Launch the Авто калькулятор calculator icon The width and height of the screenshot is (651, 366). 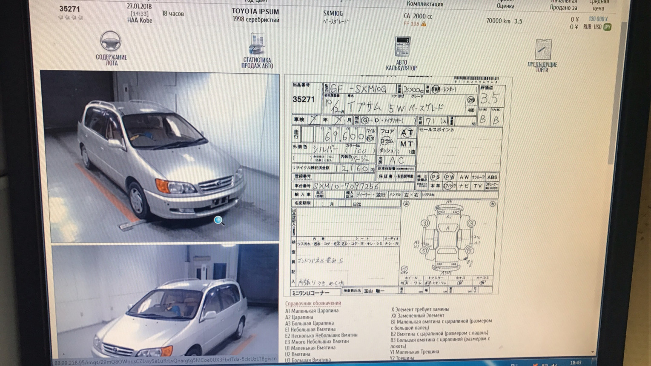click(401, 47)
